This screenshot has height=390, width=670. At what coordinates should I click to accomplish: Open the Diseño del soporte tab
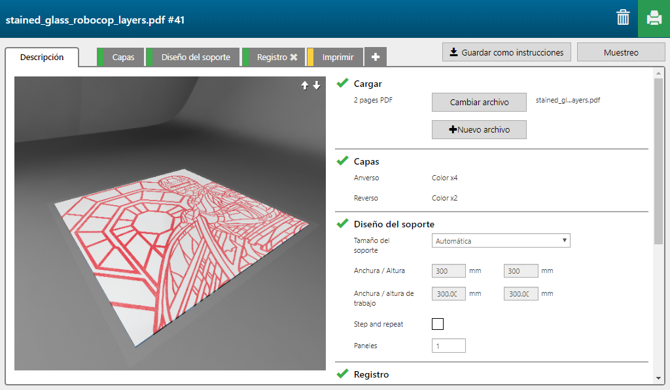(193, 57)
